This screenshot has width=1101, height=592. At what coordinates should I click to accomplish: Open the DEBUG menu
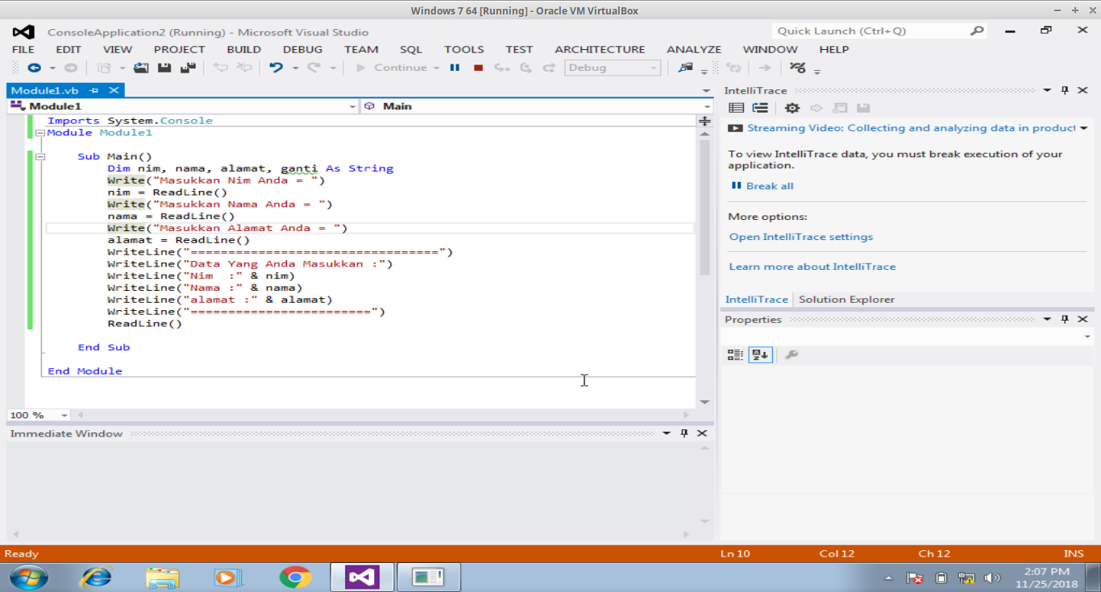pos(302,49)
